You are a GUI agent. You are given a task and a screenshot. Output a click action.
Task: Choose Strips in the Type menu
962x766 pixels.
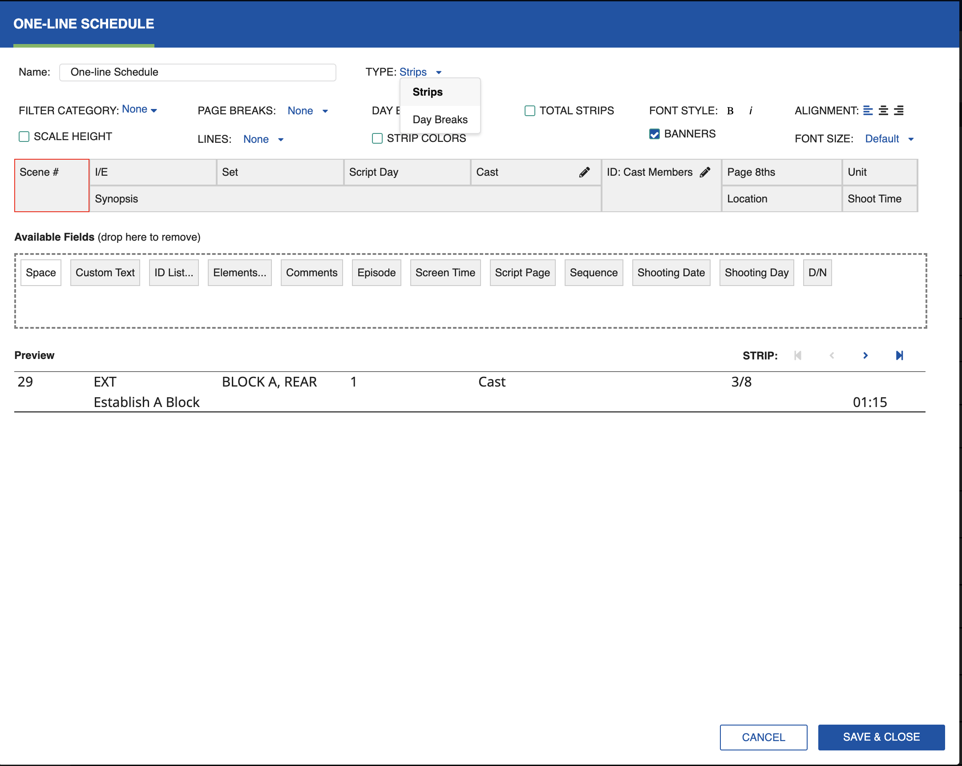click(427, 92)
